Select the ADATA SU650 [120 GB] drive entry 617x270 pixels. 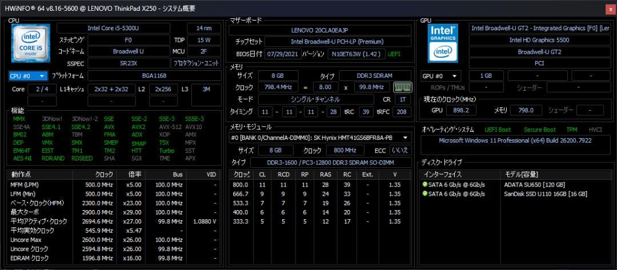point(534,185)
